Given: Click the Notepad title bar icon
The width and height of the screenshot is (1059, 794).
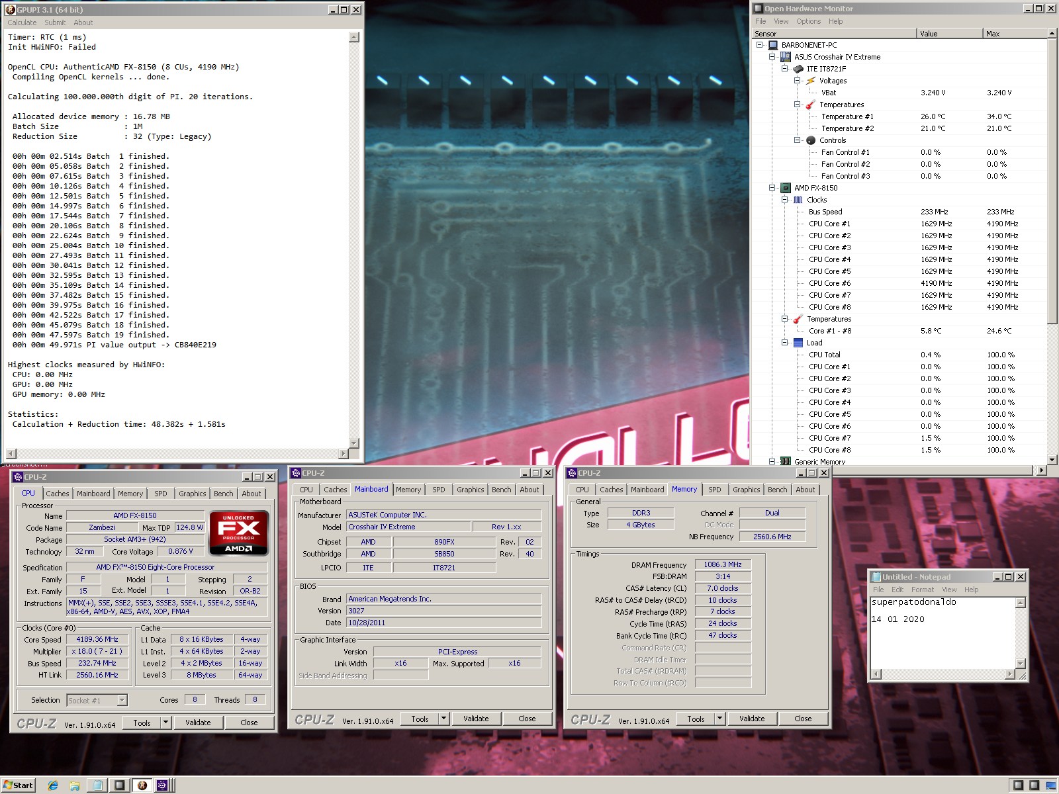Looking at the screenshot, I should (x=876, y=577).
